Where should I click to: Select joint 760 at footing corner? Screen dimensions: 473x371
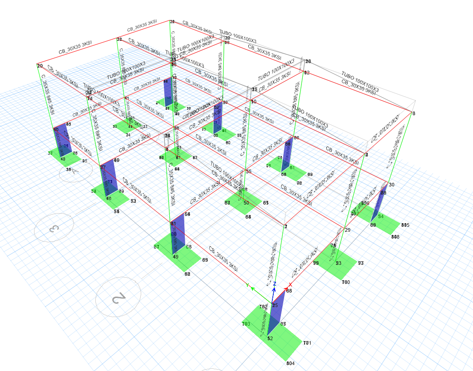(x=346, y=282)
